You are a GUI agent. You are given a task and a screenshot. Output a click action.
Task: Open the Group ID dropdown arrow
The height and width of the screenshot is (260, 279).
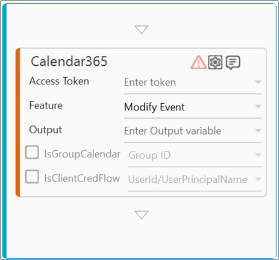click(258, 155)
